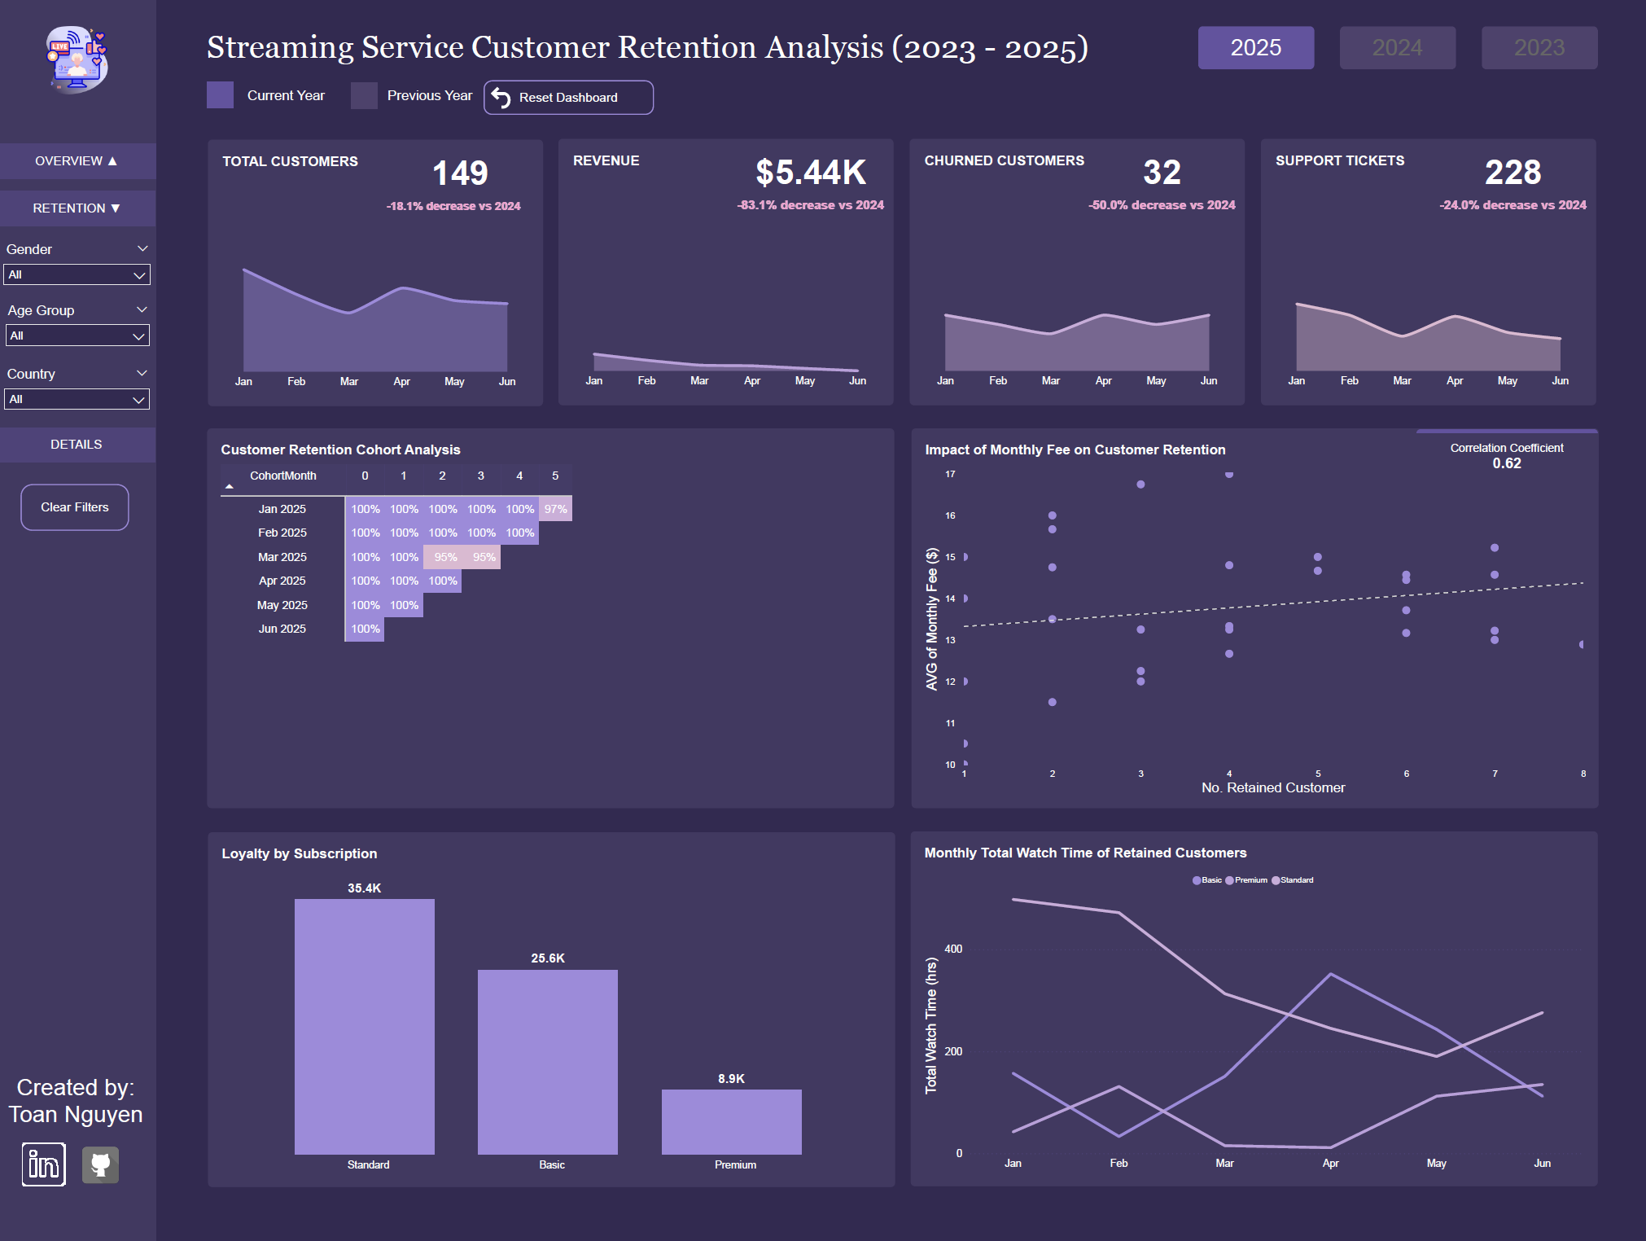Switch dashboard to year 2023
Viewport: 1646px width, 1241px height.
pyautogui.click(x=1539, y=48)
